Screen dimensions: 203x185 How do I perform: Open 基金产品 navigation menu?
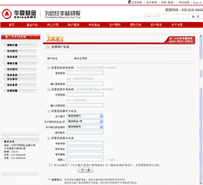click(x=32, y=25)
